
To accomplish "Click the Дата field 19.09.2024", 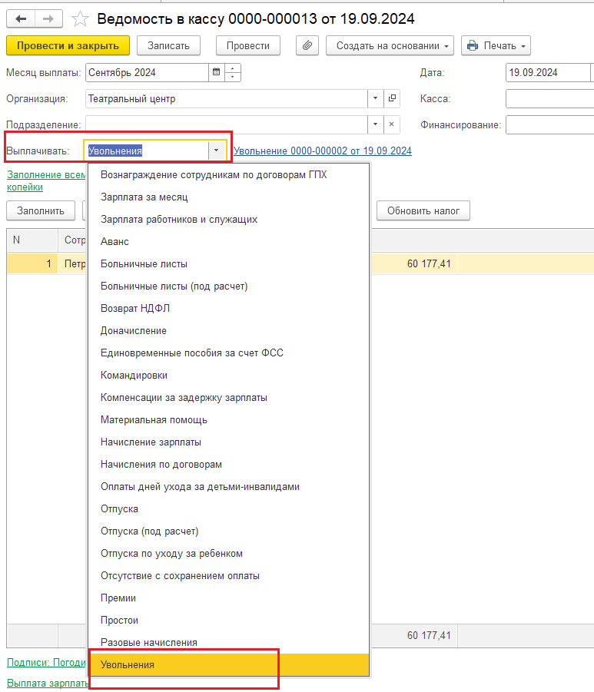I will (x=548, y=72).
